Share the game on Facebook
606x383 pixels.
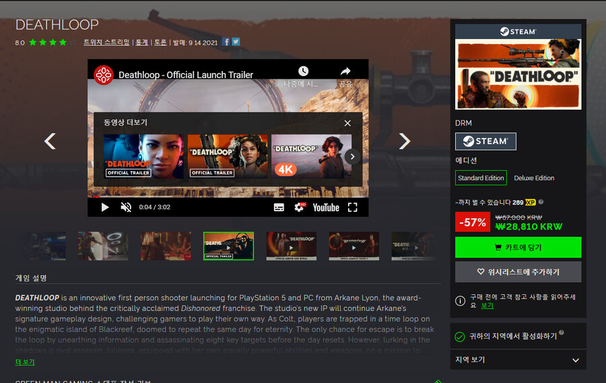tap(226, 42)
